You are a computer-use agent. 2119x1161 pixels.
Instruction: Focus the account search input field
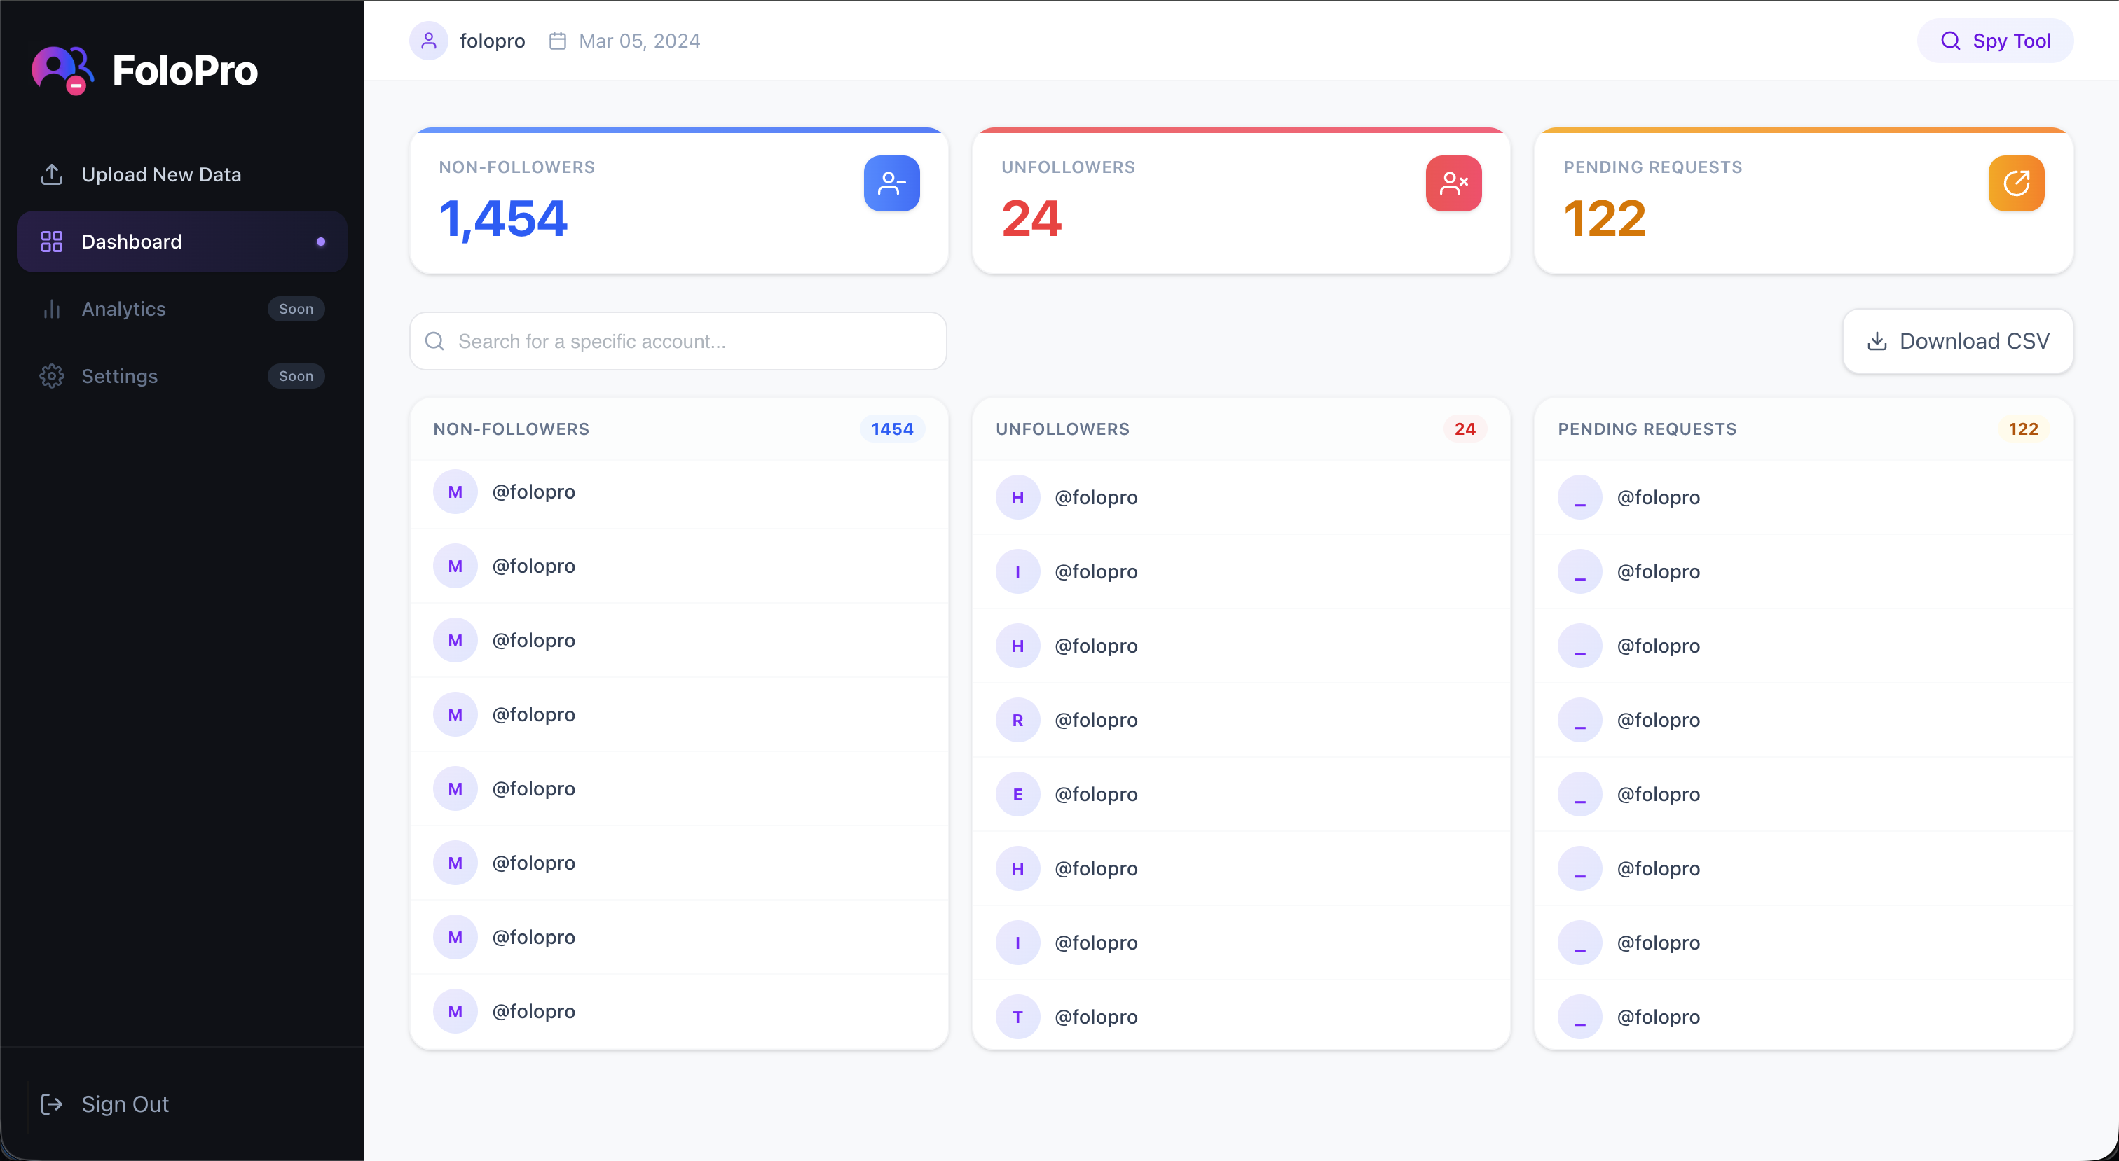click(x=678, y=341)
